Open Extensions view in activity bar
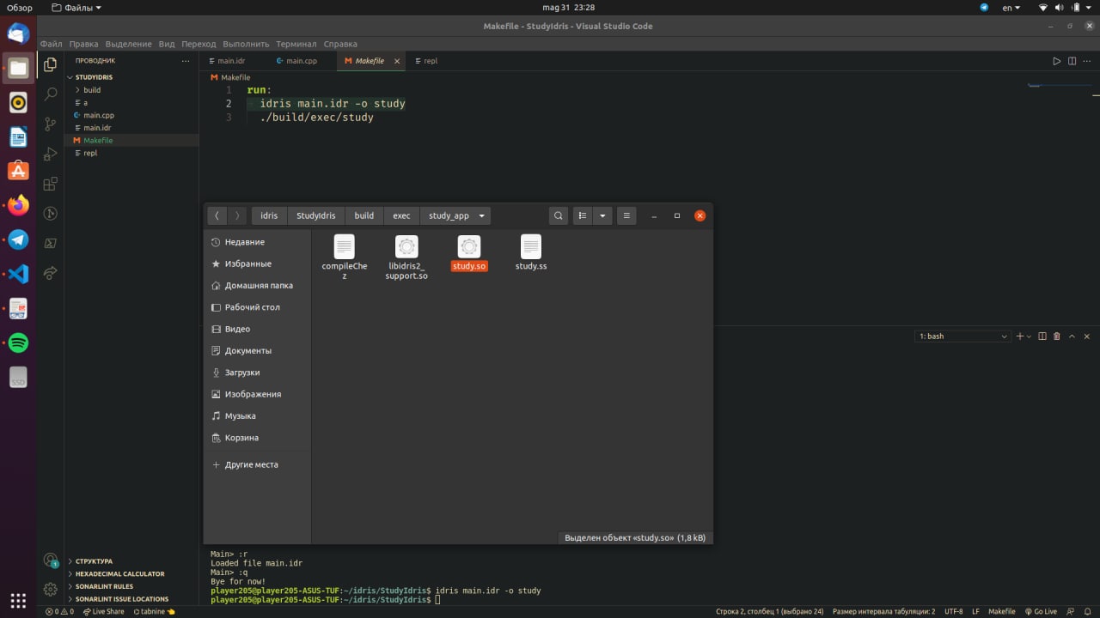The height and width of the screenshot is (618, 1100). 51,184
